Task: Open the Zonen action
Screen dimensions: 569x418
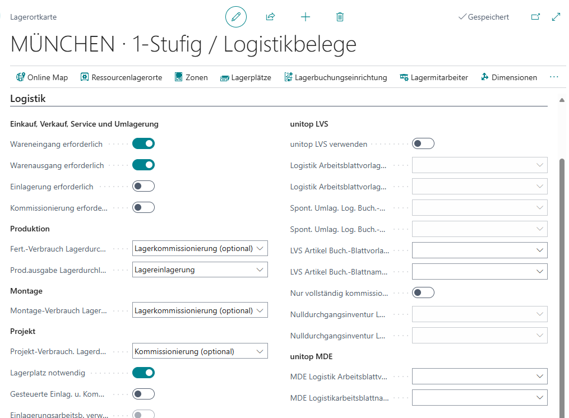Action: (191, 77)
